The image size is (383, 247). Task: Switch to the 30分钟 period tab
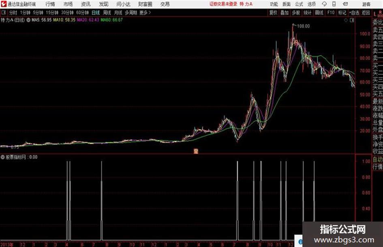[67, 13]
